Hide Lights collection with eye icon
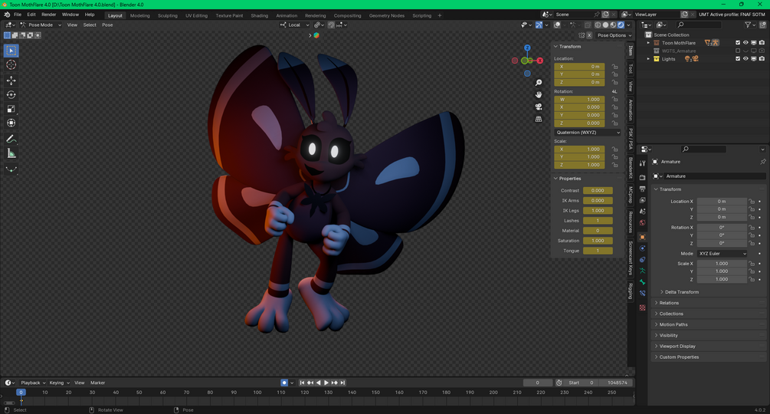 [x=745, y=58]
